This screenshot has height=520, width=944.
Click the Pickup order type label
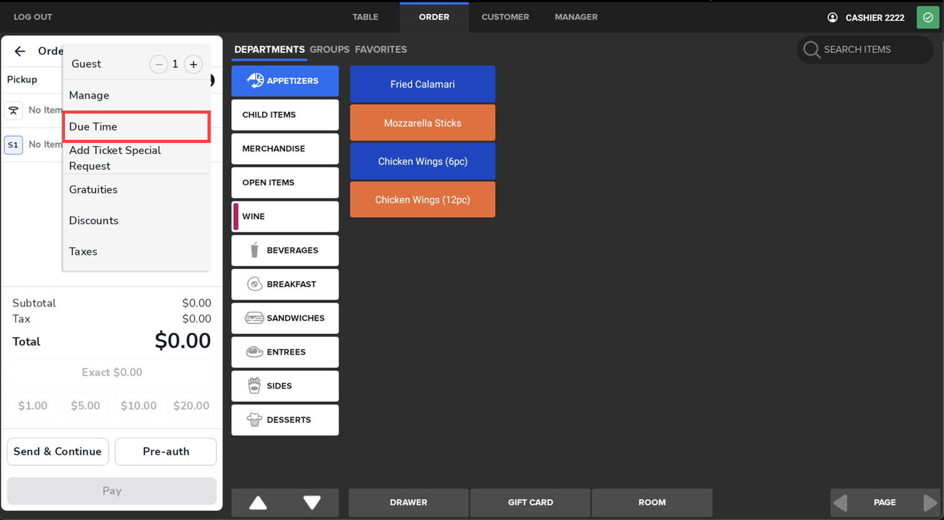[x=22, y=80]
